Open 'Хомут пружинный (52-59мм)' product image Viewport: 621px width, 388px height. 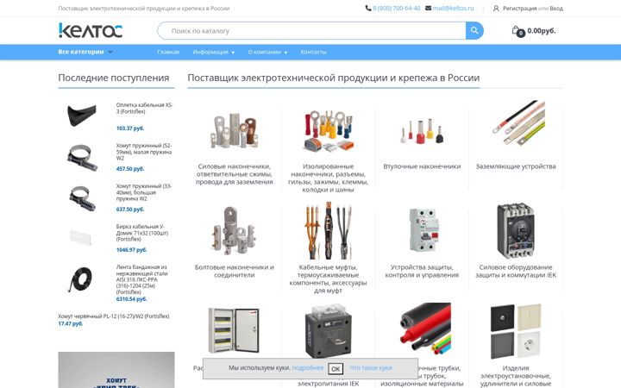click(x=82, y=157)
